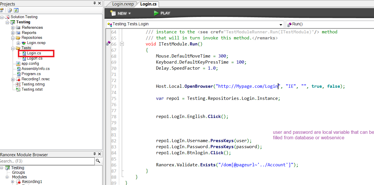This screenshot has width=374, height=185.
Task: Expand the References node
Action: click(13, 27)
